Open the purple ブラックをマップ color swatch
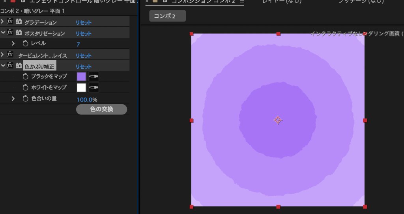 pos(81,76)
